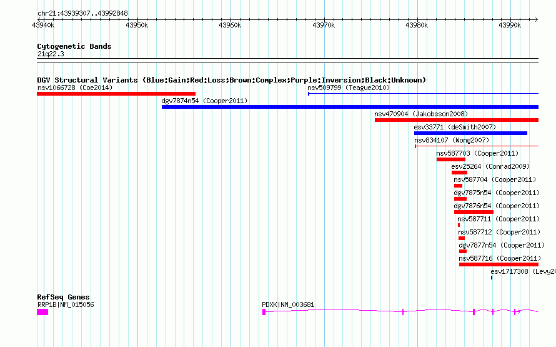This screenshot has width=556, height=347.
Task: Click the Cytogenetic Bands track title
Action: click(74, 46)
